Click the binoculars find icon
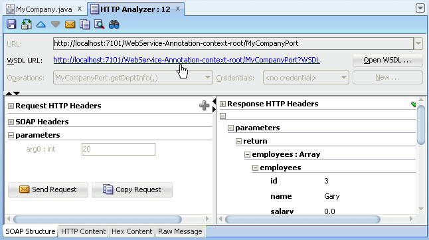The image size is (429, 240). click(x=114, y=25)
